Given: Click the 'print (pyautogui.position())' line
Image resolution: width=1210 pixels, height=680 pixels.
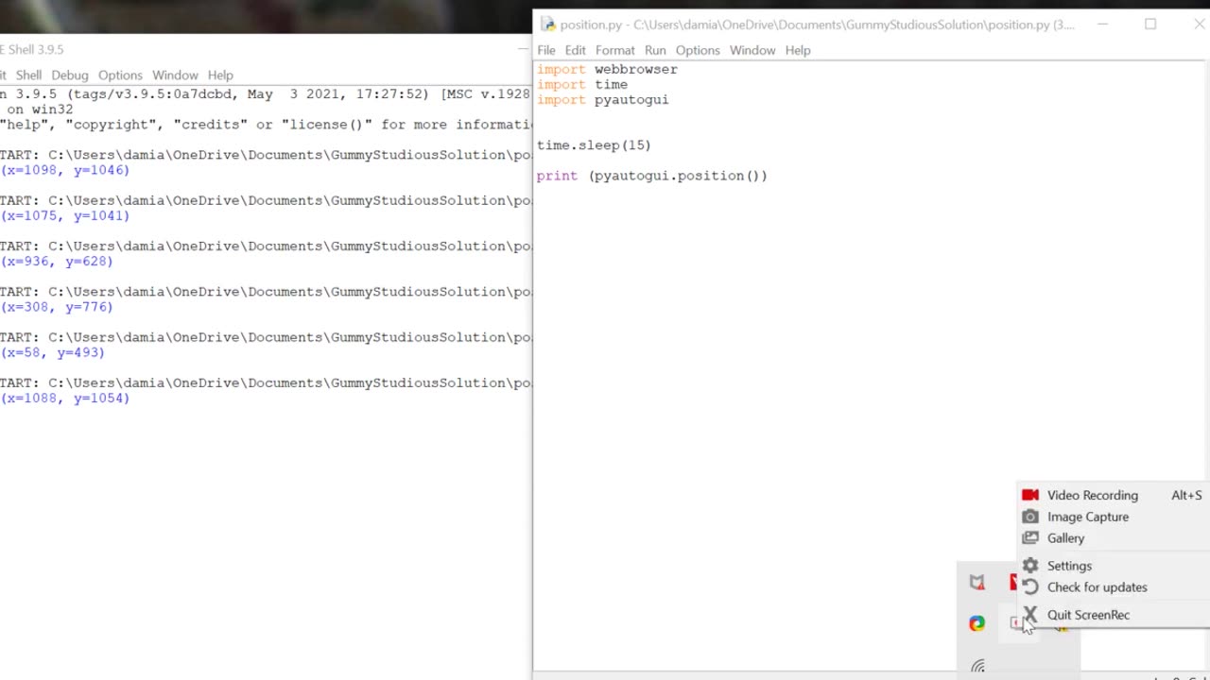Looking at the screenshot, I should 652,176.
